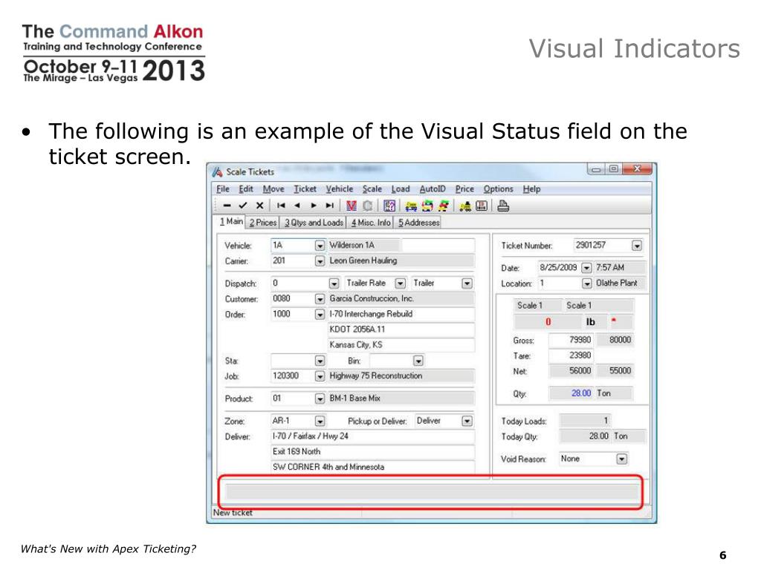Screen dimensions: 761x570
Task: Click the "Olathe Plant" location name
Action: 621,283
